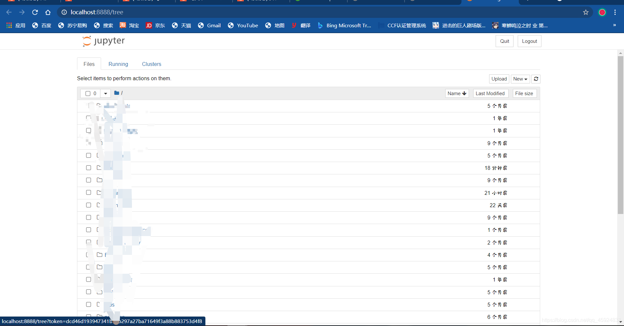Screen dimensions: 624x326
Task: Check the box for the 21 小时前 row
Action: 88,193
